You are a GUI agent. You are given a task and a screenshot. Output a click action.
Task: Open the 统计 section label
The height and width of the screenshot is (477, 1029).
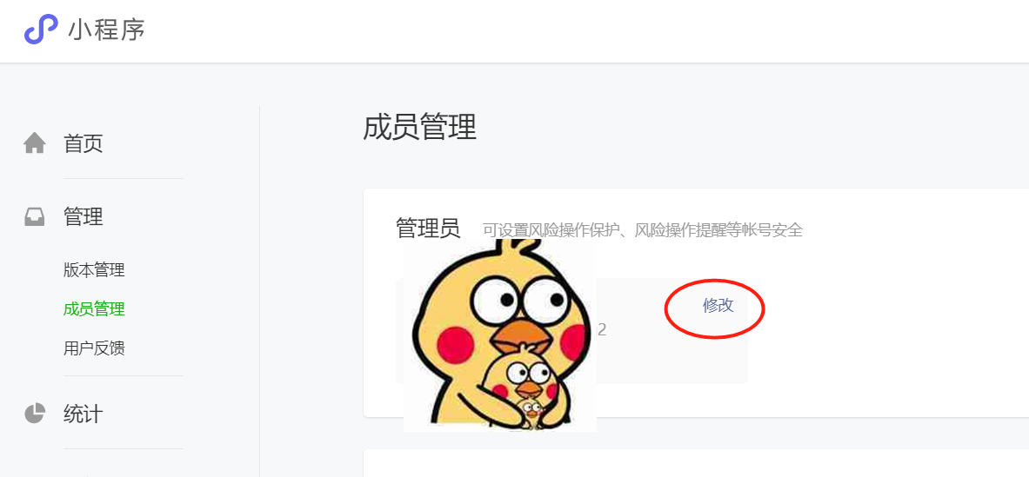pos(84,414)
